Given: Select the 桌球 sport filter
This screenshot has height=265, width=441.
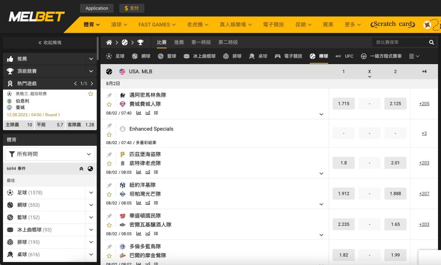Looking at the screenshot, I should point(258,56).
